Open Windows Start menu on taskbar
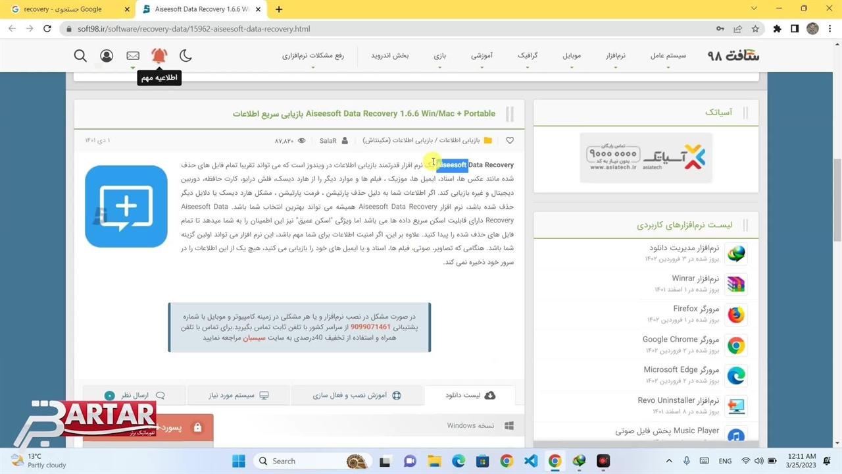 coord(238,461)
